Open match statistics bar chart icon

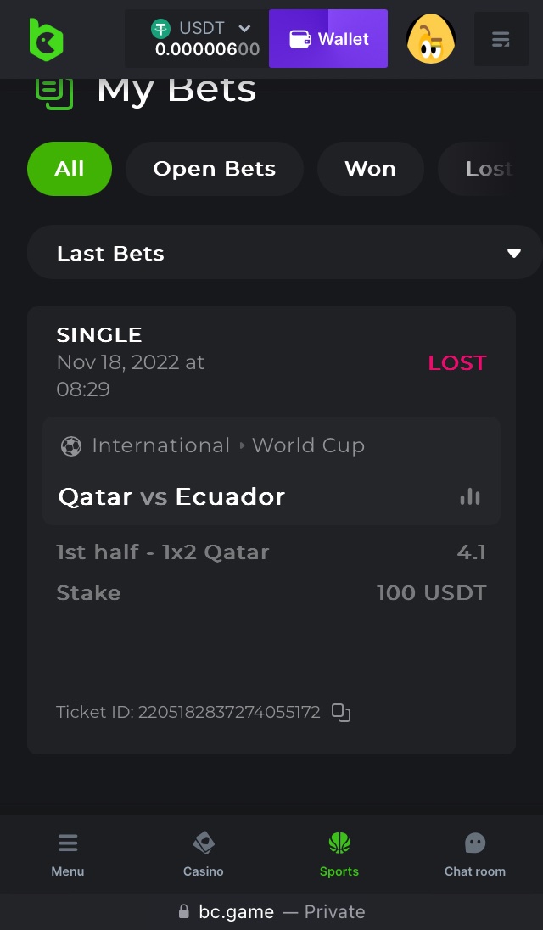(469, 497)
